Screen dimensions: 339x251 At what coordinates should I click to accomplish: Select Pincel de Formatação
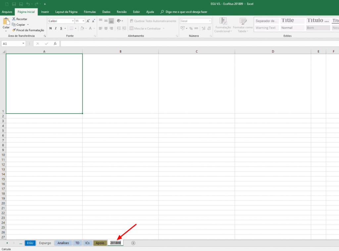28,30
